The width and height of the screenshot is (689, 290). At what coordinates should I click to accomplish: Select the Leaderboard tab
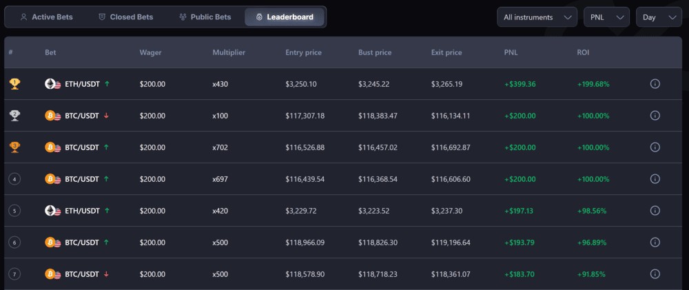click(x=284, y=17)
